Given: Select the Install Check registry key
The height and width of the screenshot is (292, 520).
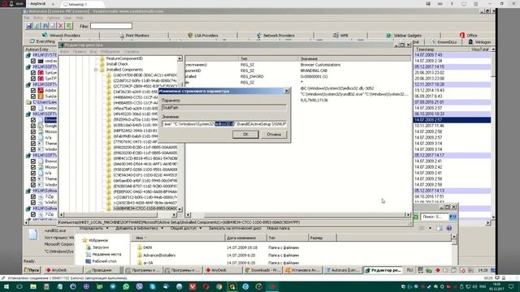Looking at the screenshot, I should pos(117,64).
